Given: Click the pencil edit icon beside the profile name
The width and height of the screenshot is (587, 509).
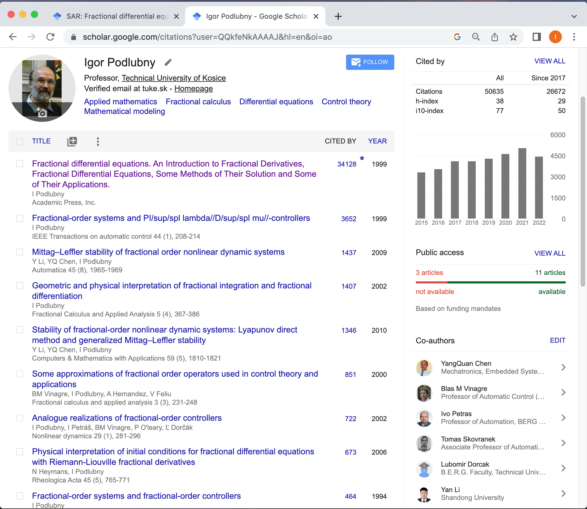Looking at the screenshot, I should point(168,62).
